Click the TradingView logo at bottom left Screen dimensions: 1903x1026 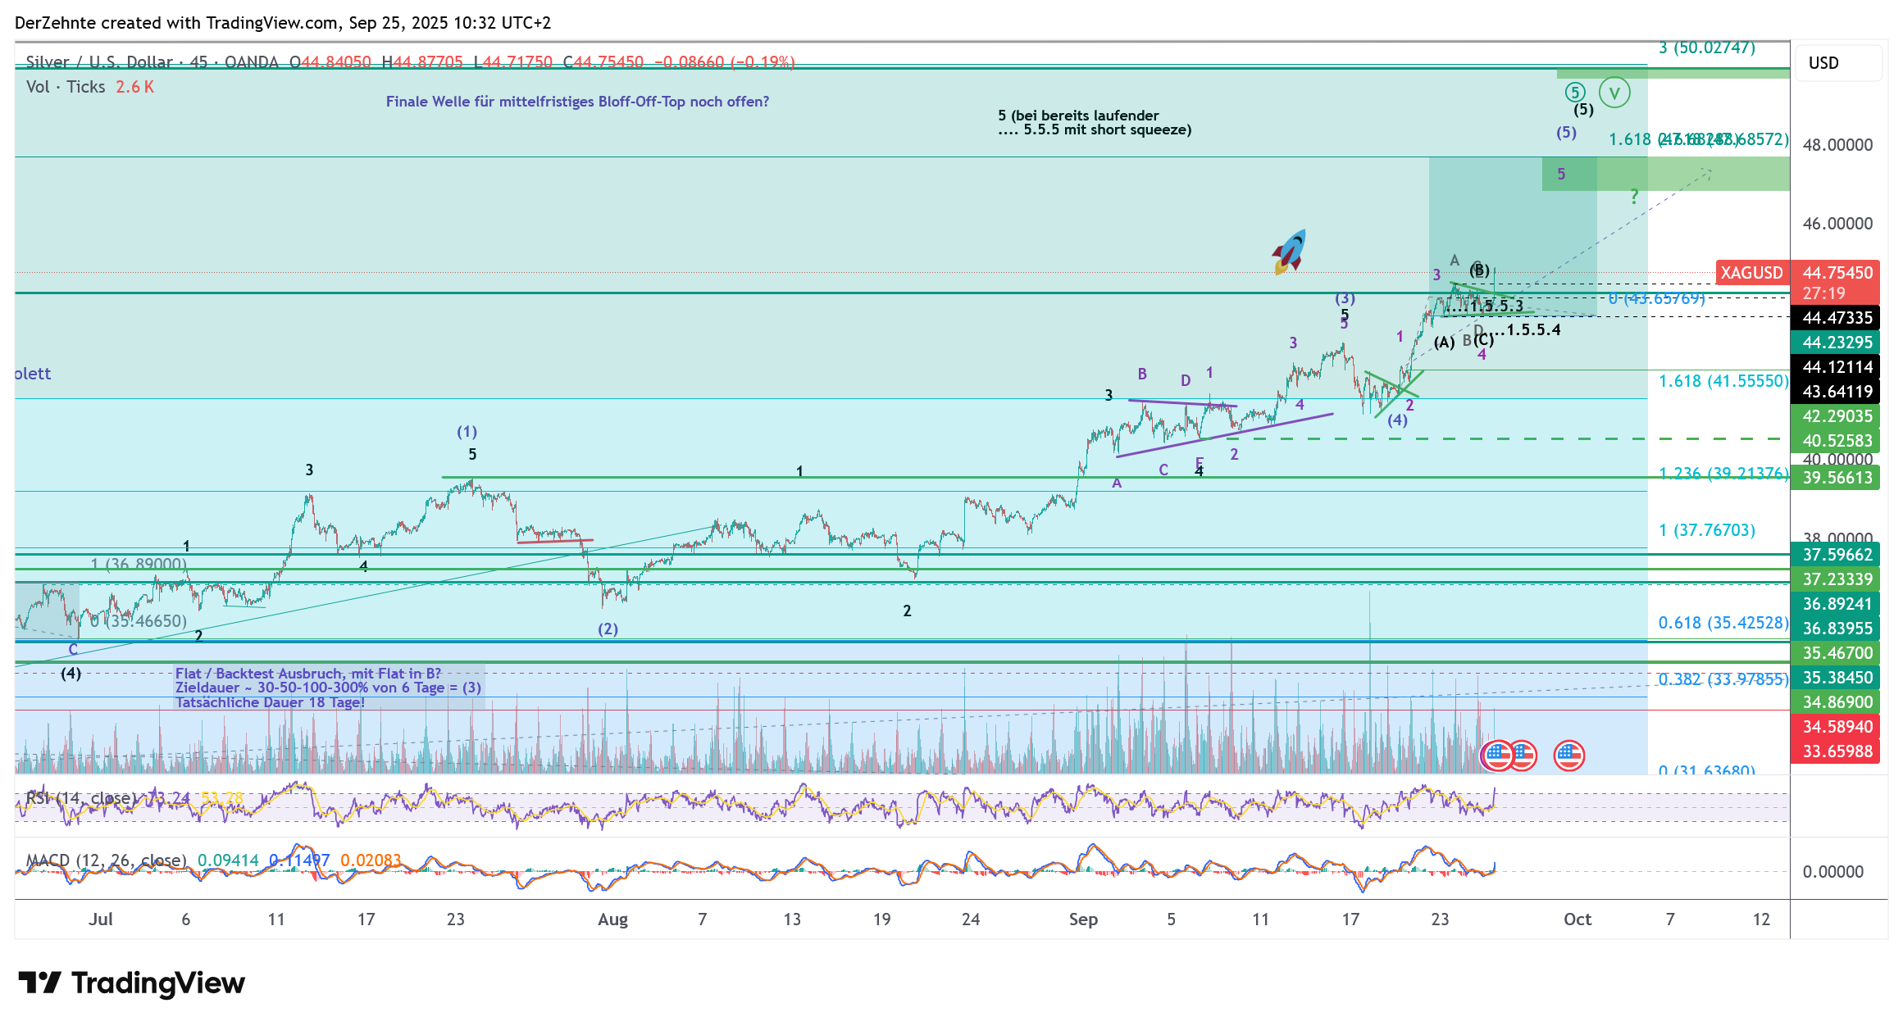pos(132,983)
